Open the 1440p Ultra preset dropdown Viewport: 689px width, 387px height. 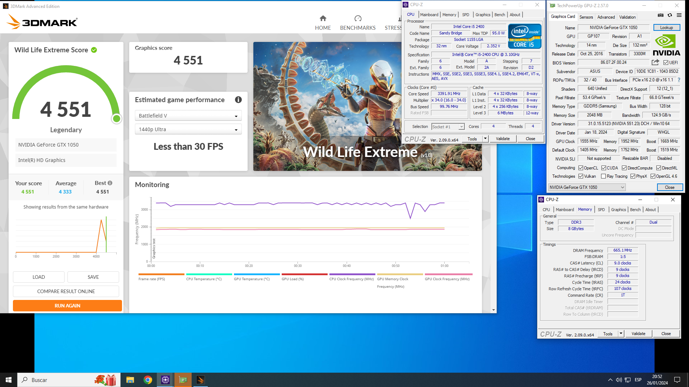pyautogui.click(x=188, y=129)
